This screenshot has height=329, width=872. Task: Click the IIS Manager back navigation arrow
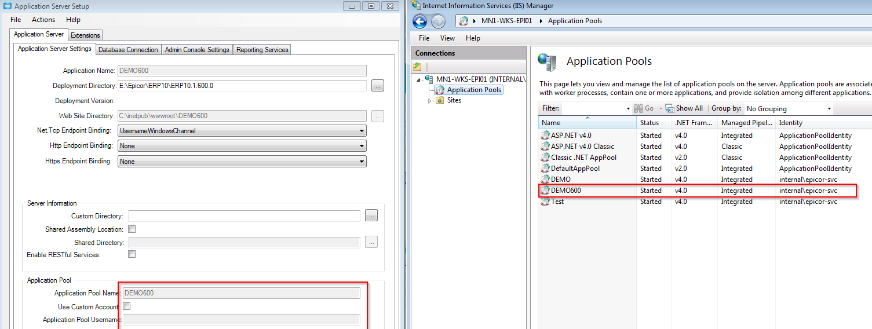click(x=420, y=22)
